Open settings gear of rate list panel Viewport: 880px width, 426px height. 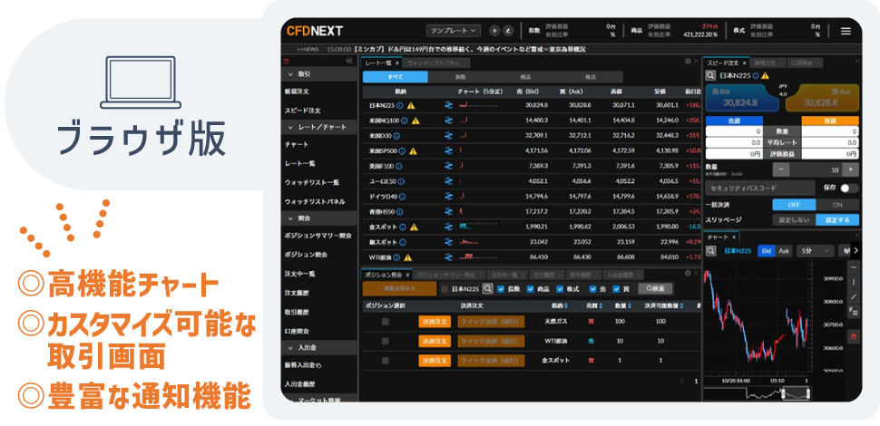click(x=688, y=61)
